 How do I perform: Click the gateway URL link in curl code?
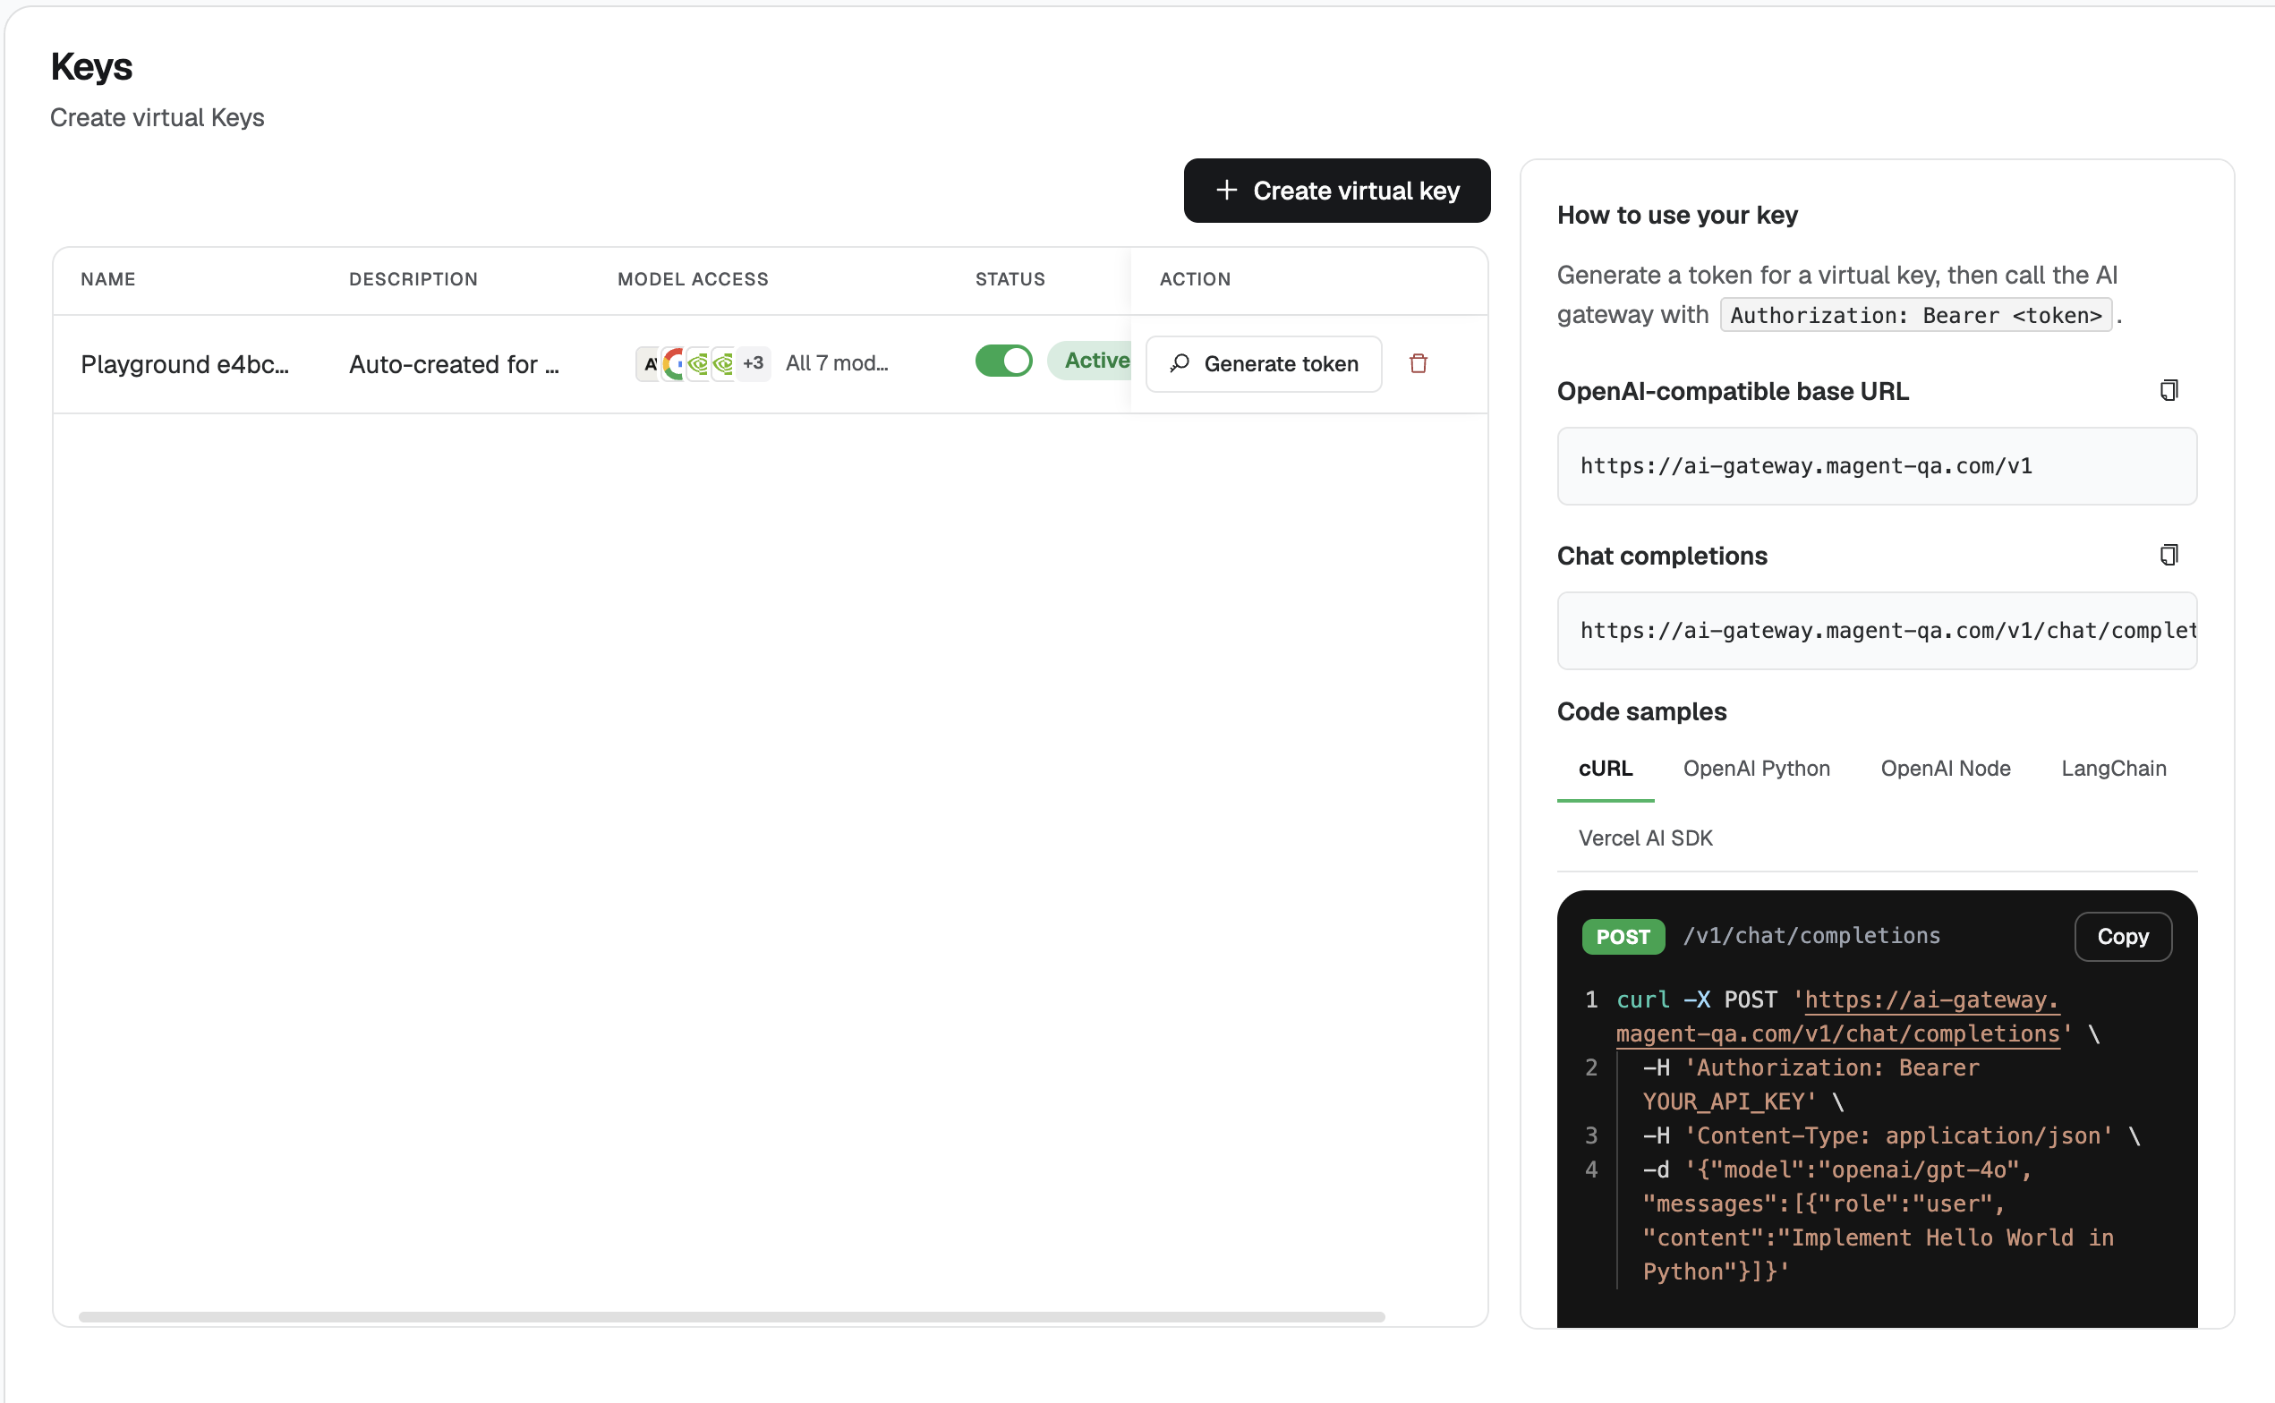click(1837, 1016)
